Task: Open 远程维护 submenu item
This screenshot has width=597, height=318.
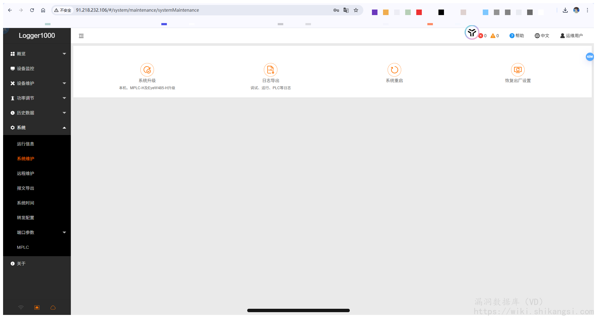Action: [x=37, y=173]
